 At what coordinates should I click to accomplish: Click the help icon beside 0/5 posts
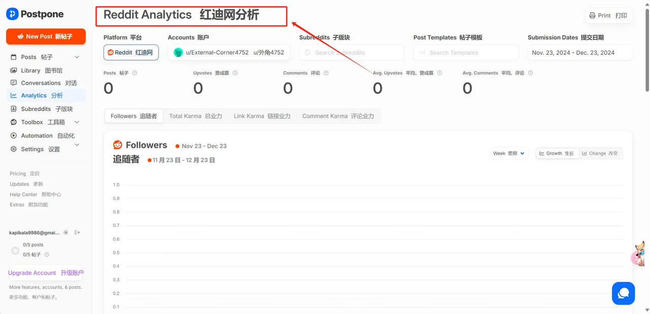click(47, 255)
